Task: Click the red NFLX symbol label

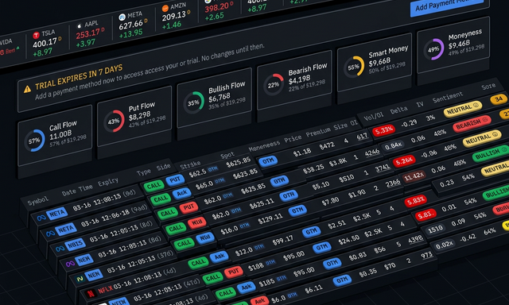Action: coord(105,289)
